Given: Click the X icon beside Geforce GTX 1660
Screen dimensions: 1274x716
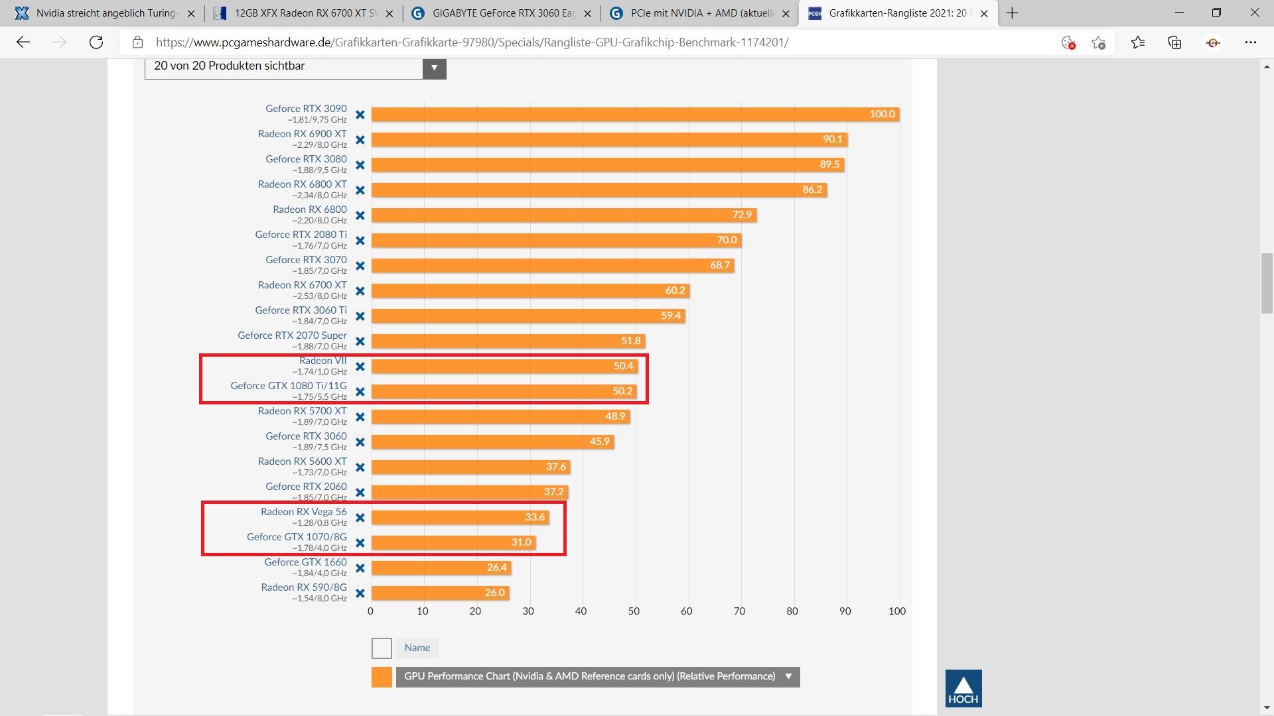Looking at the screenshot, I should pyautogui.click(x=360, y=568).
